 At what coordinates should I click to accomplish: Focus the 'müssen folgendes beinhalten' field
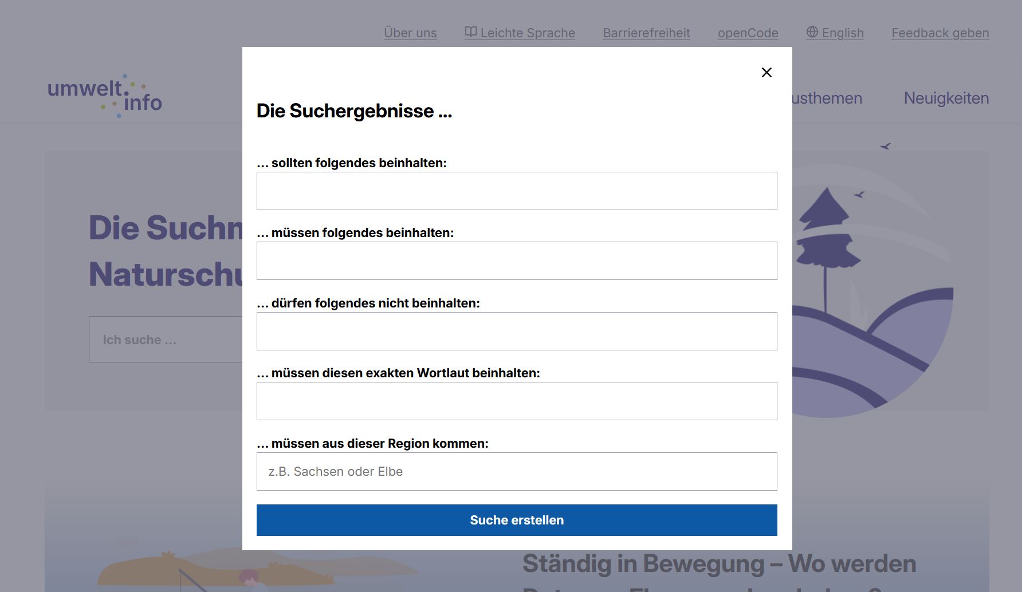coord(516,261)
